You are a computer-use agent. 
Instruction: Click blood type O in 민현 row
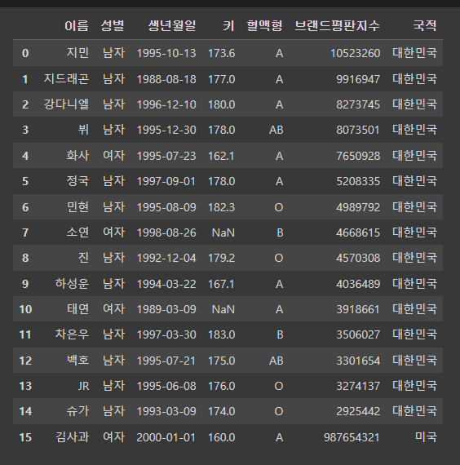[279, 207]
